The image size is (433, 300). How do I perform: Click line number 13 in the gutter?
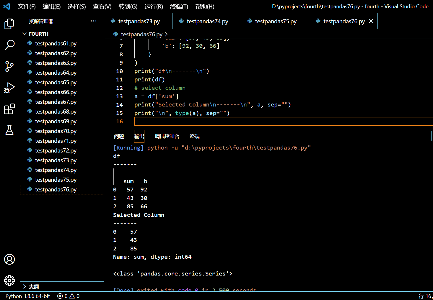pyautogui.click(x=119, y=96)
